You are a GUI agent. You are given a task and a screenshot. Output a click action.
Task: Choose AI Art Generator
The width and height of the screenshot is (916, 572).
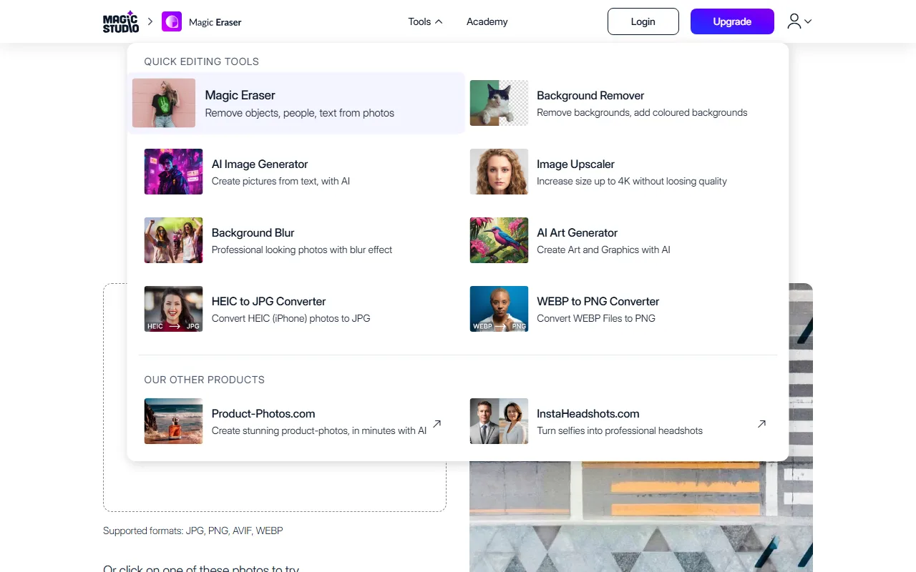point(623,240)
